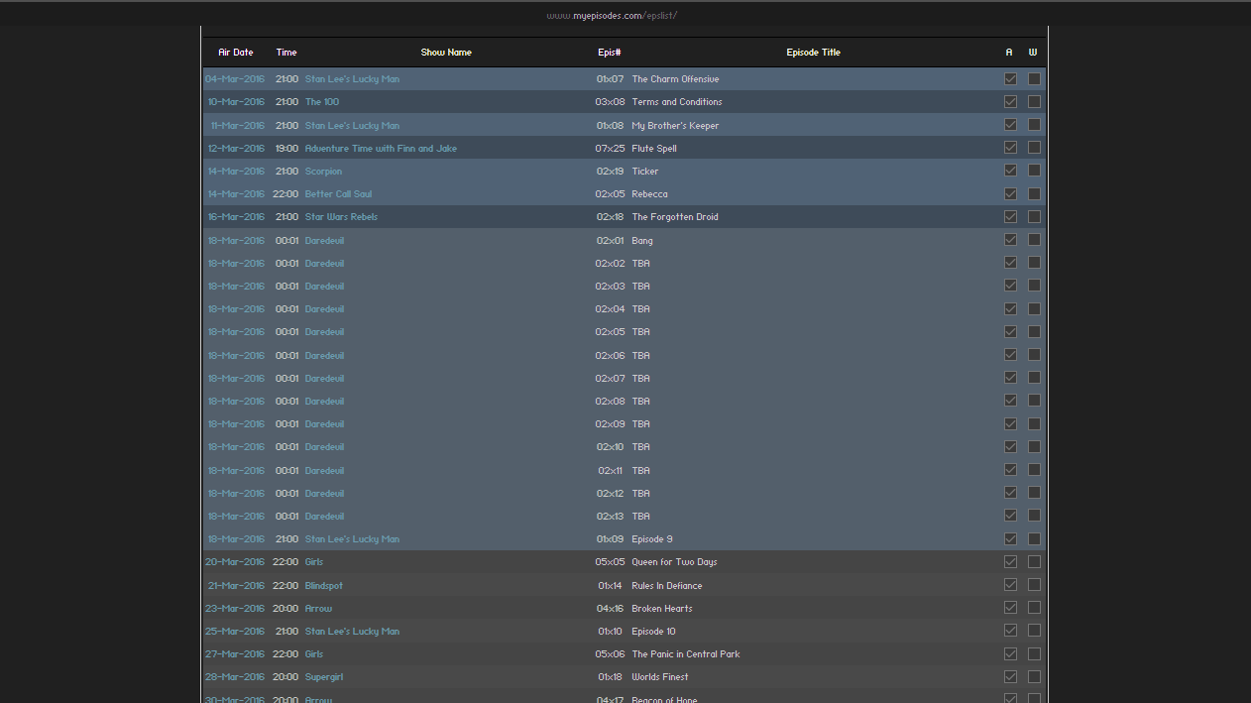Image resolution: width=1251 pixels, height=703 pixels.
Task: Toggle acquired checkbox in Ticker row
Action: (1010, 171)
